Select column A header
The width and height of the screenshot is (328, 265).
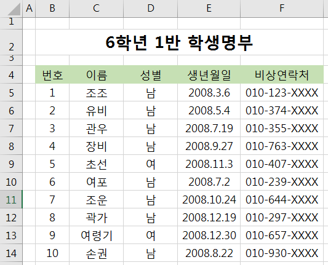point(29,9)
